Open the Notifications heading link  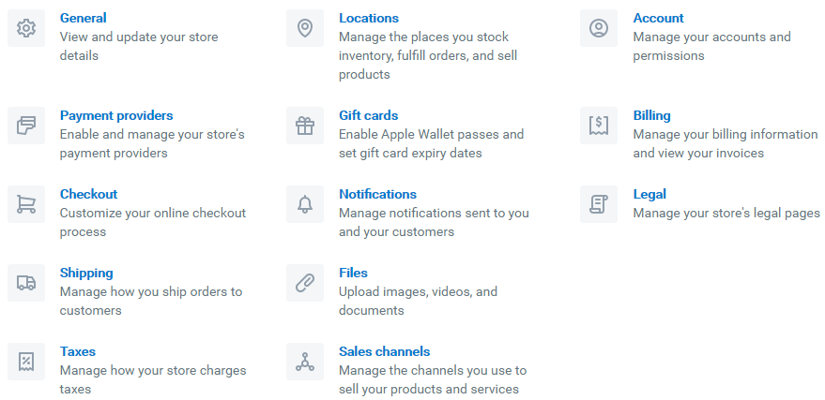(377, 194)
